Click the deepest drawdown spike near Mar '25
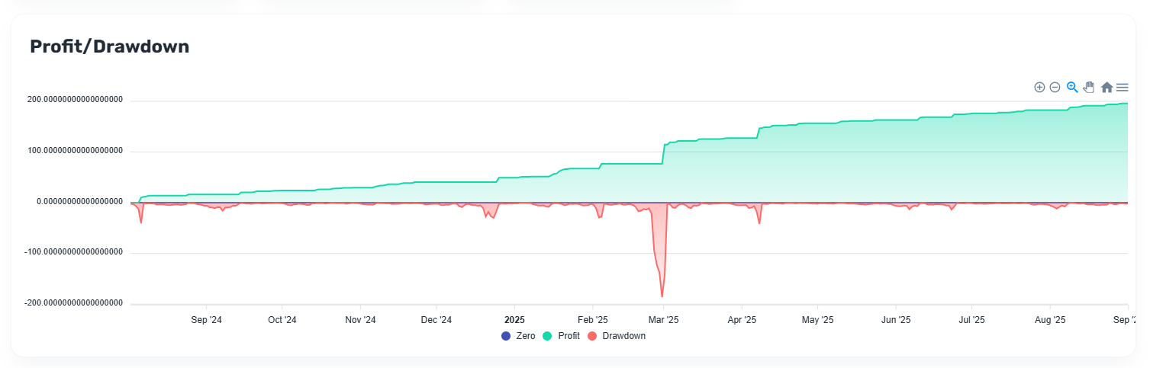The height and width of the screenshot is (368, 1150). coord(662,295)
